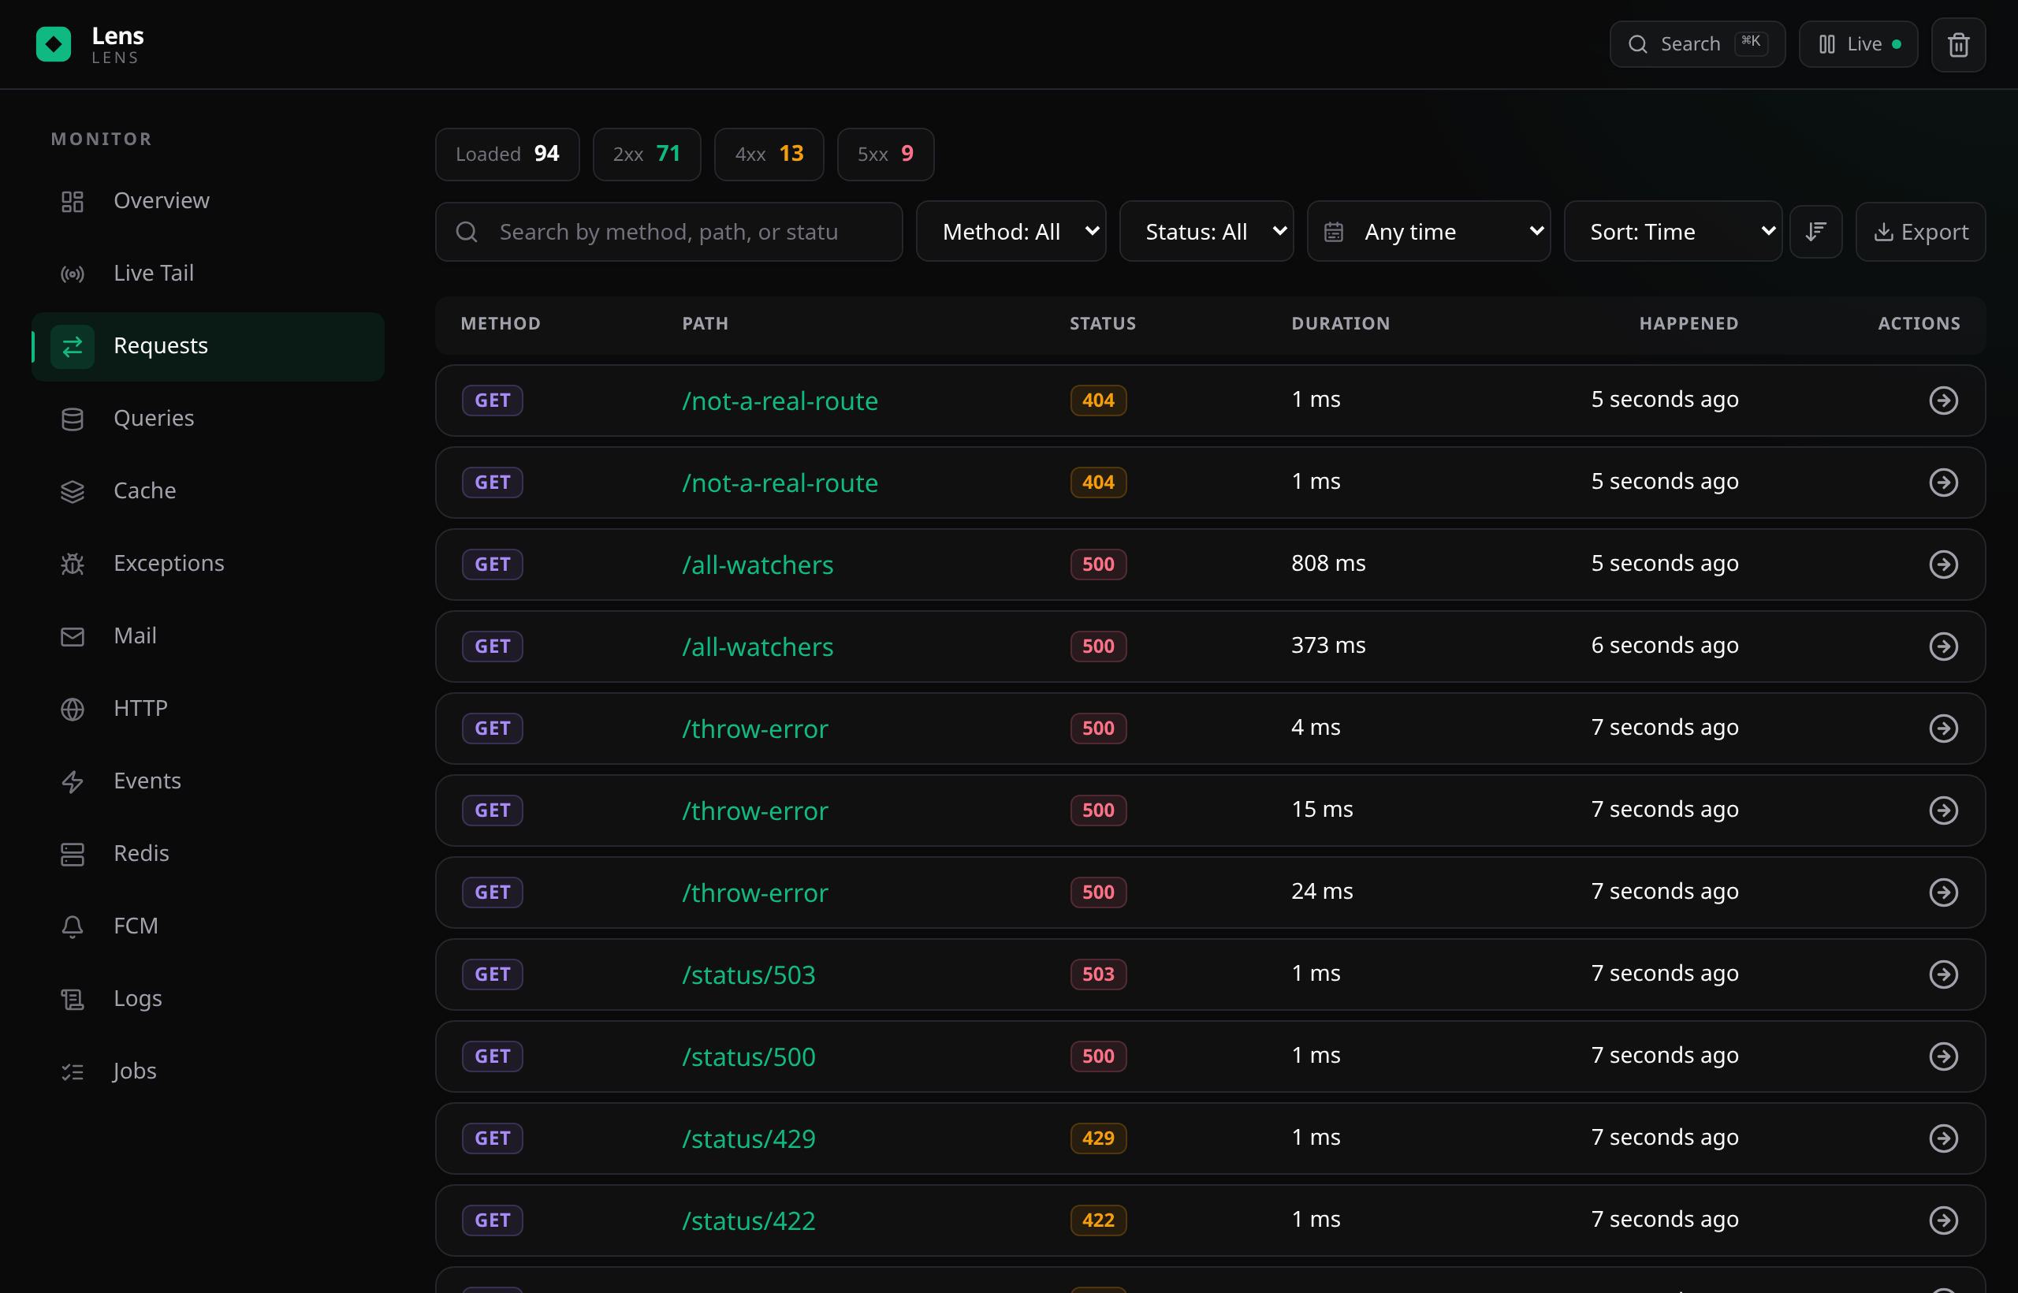This screenshot has width=2018, height=1293.
Task: Pause the Live stream toggle
Action: [x=1858, y=44]
